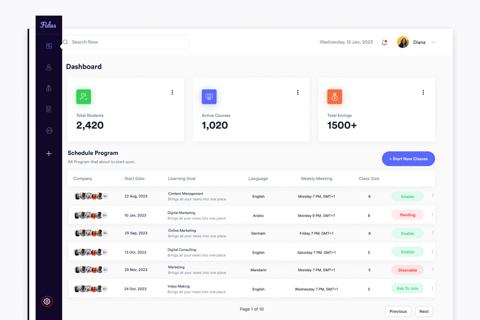Click the green Total Students icon

click(x=84, y=96)
